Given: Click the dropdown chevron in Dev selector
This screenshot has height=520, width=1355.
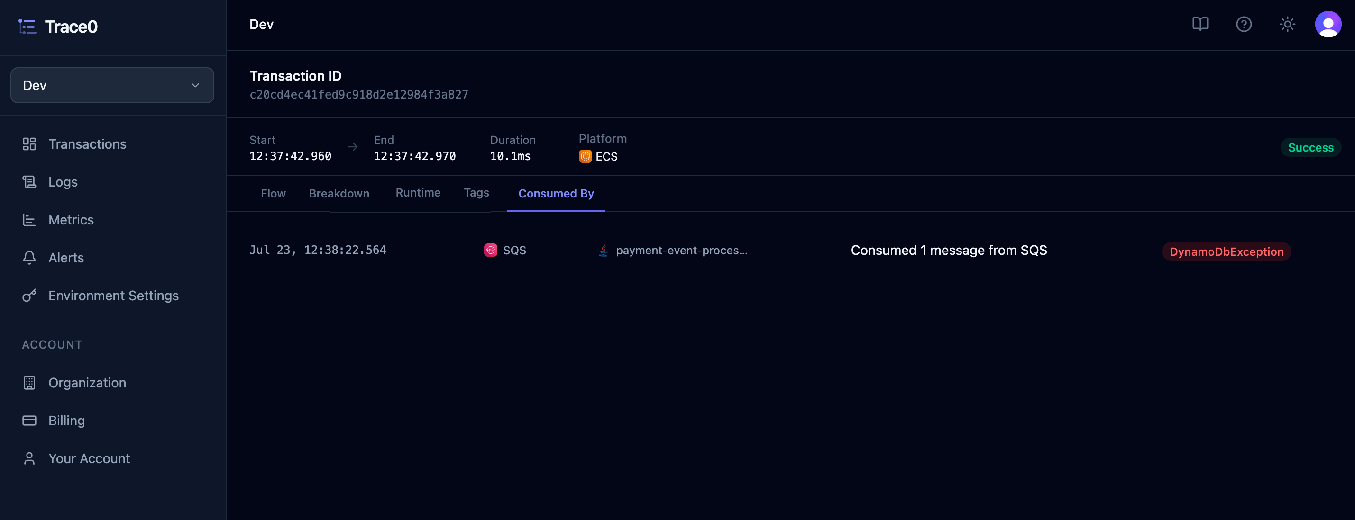Looking at the screenshot, I should (195, 85).
